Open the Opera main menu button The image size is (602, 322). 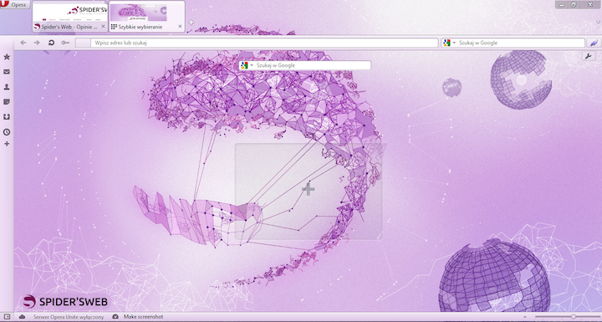pyautogui.click(x=15, y=5)
